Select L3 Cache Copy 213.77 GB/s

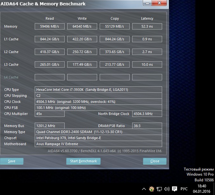[115, 64]
